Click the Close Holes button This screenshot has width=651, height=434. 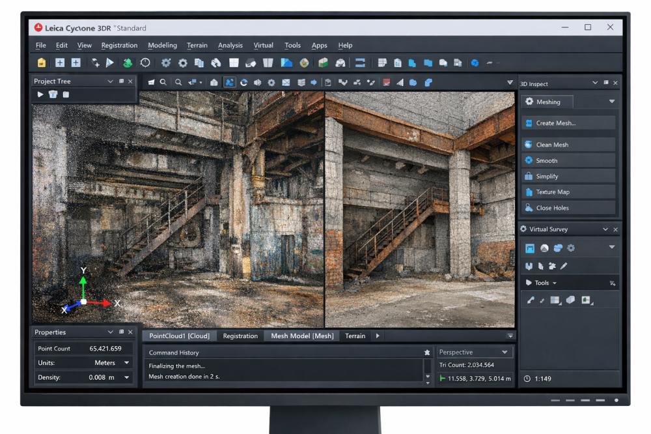point(568,208)
